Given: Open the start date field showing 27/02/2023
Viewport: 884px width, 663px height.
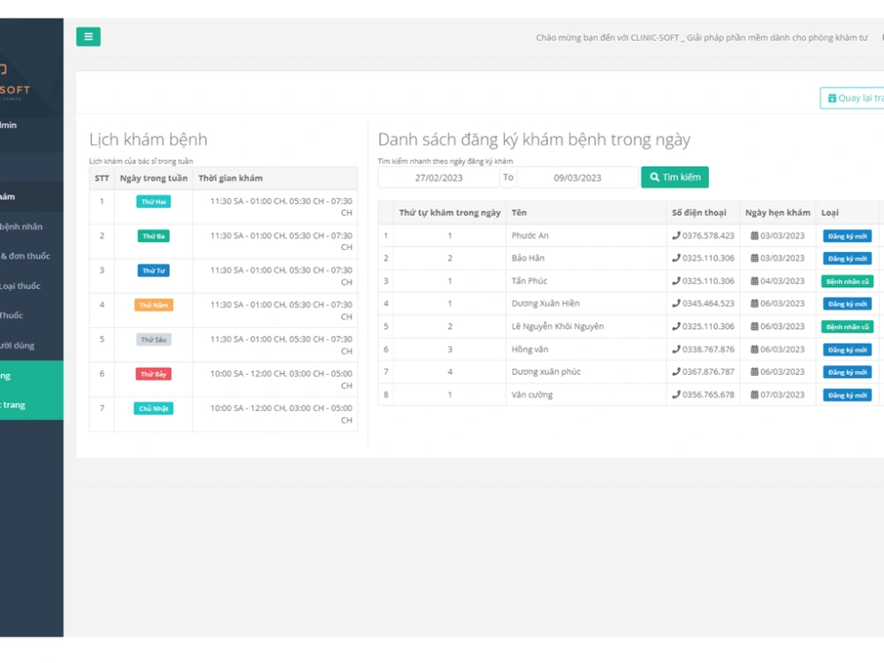Looking at the screenshot, I should [438, 177].
